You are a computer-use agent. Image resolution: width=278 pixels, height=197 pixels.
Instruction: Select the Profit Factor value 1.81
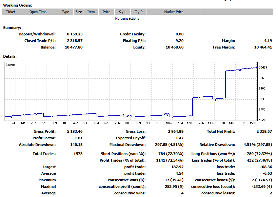(x=79, y=138)
